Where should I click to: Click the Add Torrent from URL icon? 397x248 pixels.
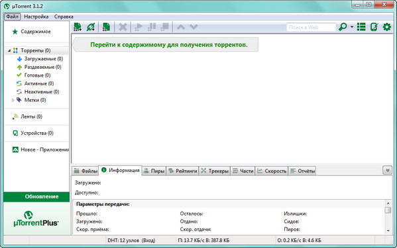(x=91, y=26)
